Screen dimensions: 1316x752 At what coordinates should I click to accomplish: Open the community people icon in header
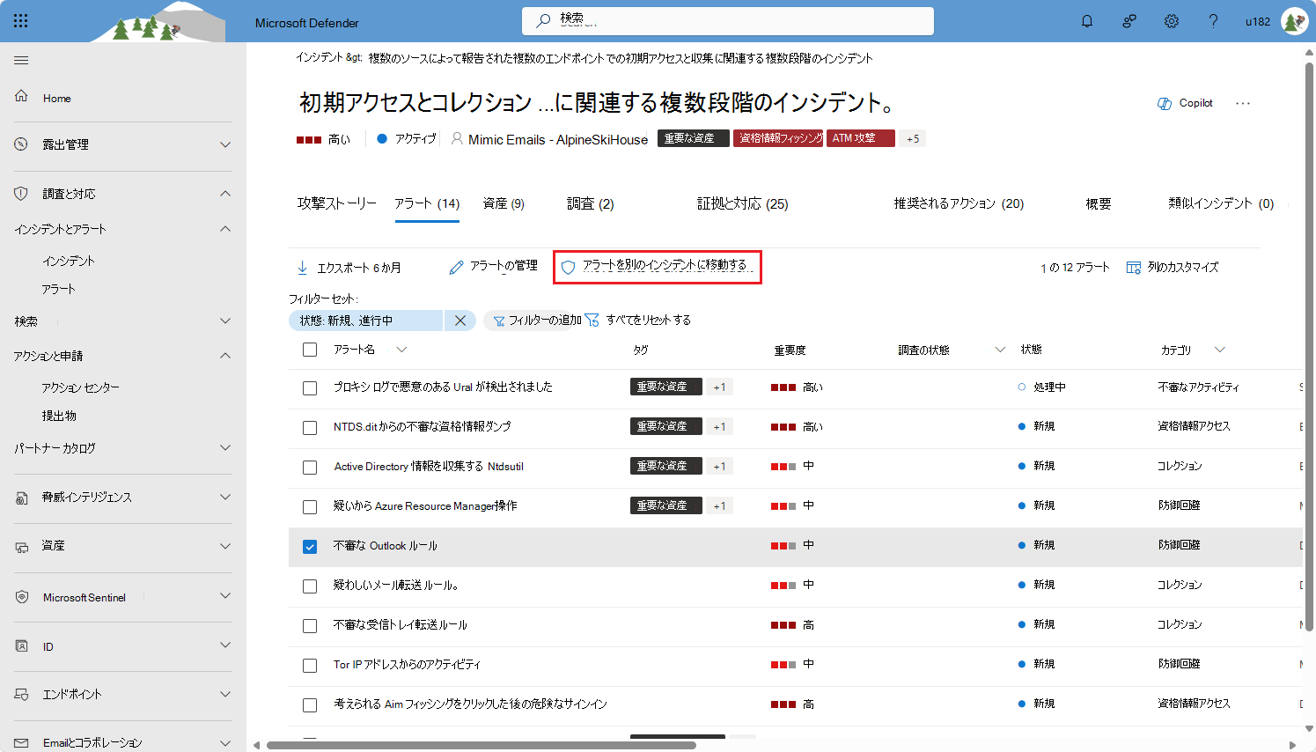tap(1129, 21)
